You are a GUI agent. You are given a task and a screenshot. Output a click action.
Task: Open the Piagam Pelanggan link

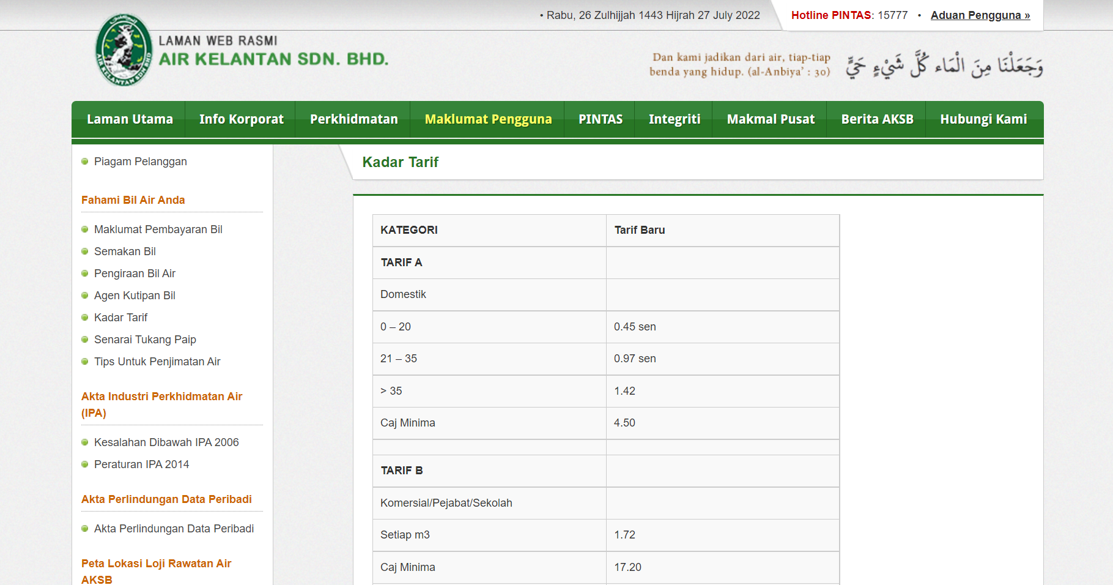[141, 162]
